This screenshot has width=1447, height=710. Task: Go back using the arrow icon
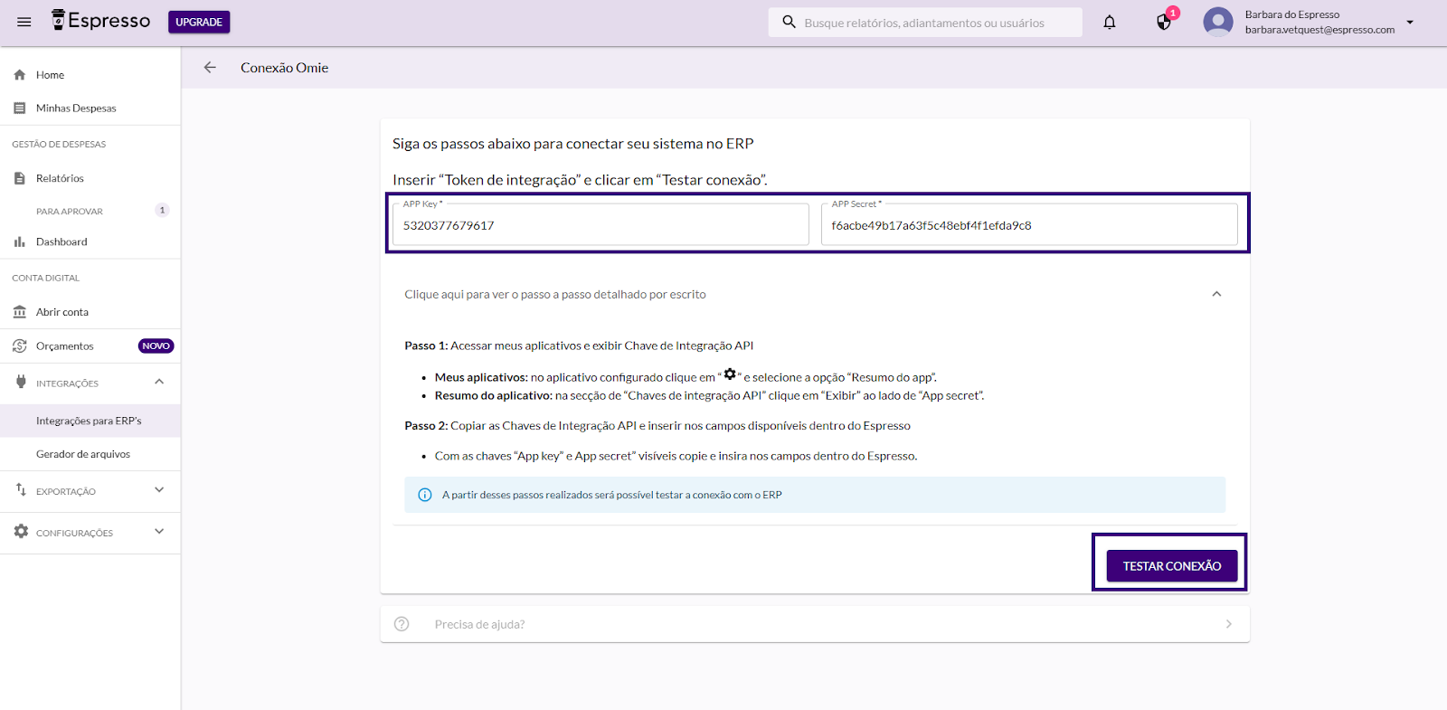click(210, 67)
